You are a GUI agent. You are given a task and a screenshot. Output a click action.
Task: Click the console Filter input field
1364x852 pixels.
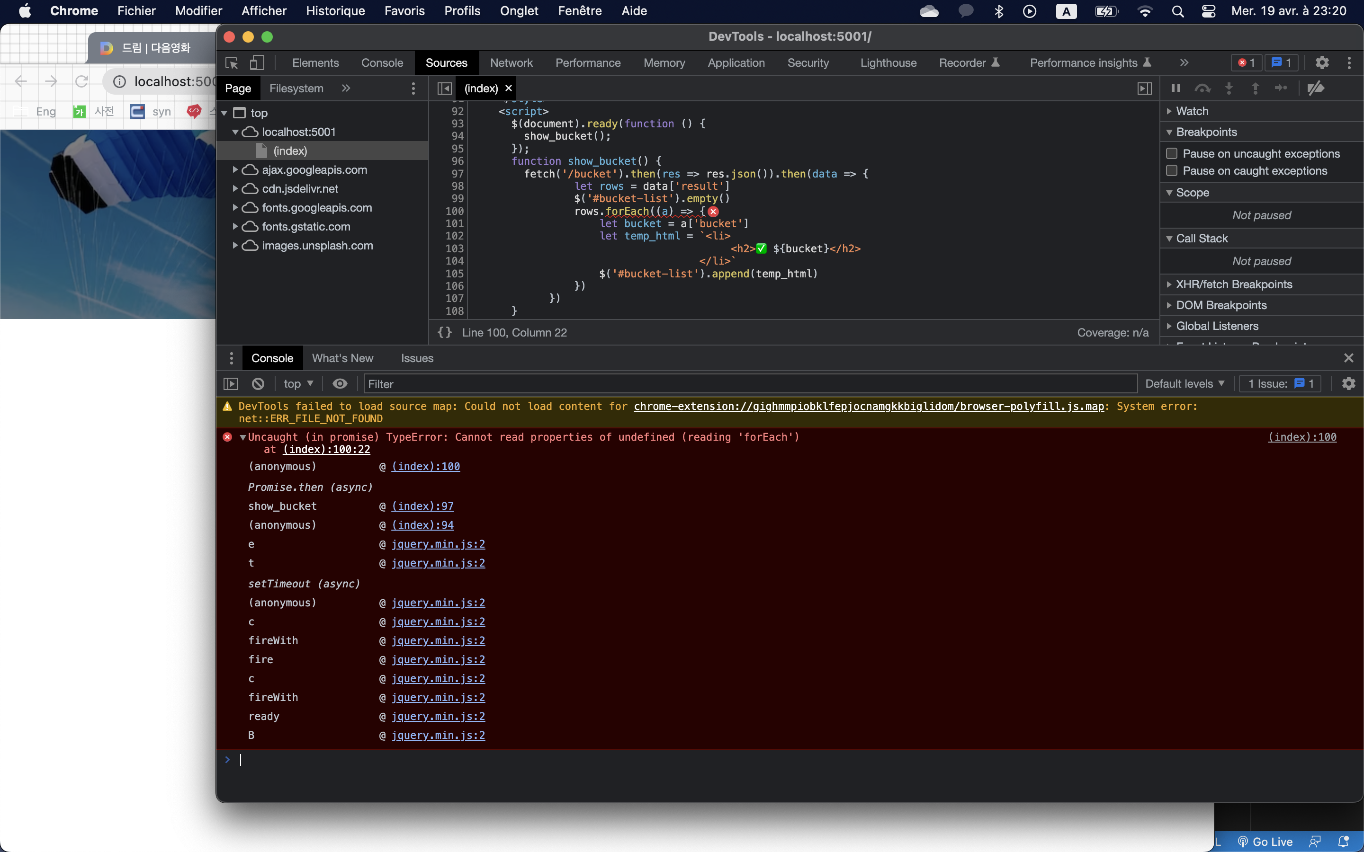750,384
